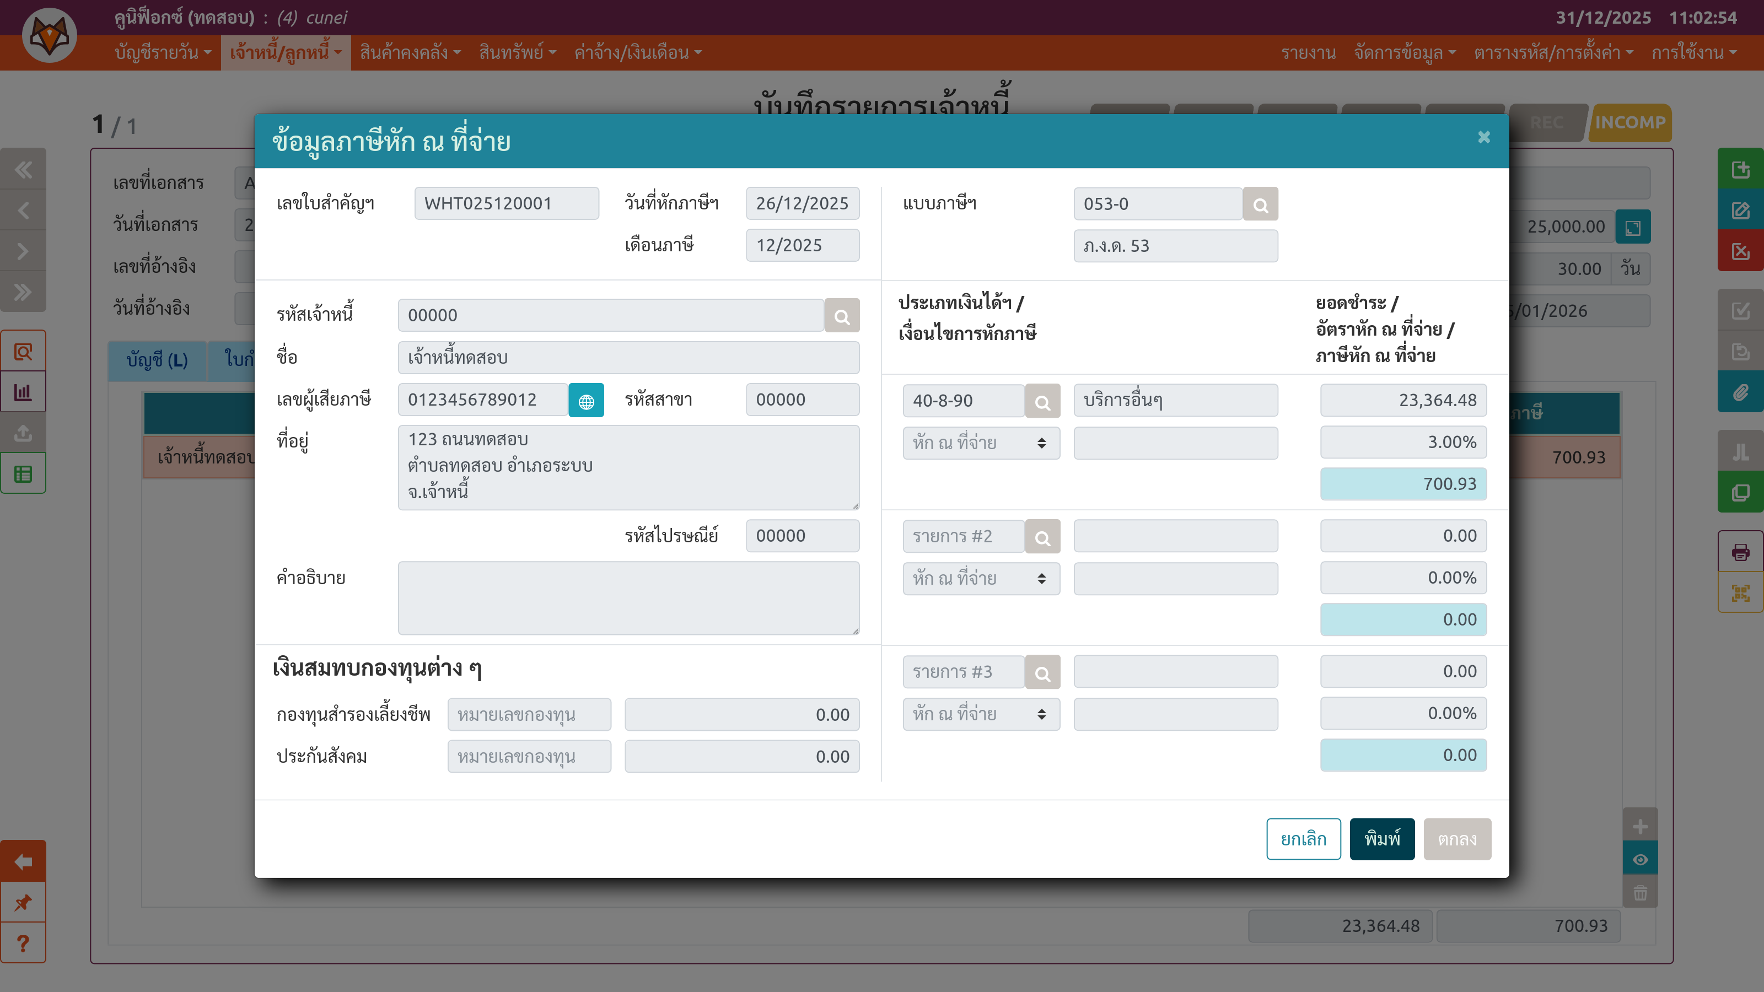Viewport: 1764px width, 992px height.
Task: Open the เจ้าหนี้/ลูกหนี้ menu
Action: (x=285, y=53)
